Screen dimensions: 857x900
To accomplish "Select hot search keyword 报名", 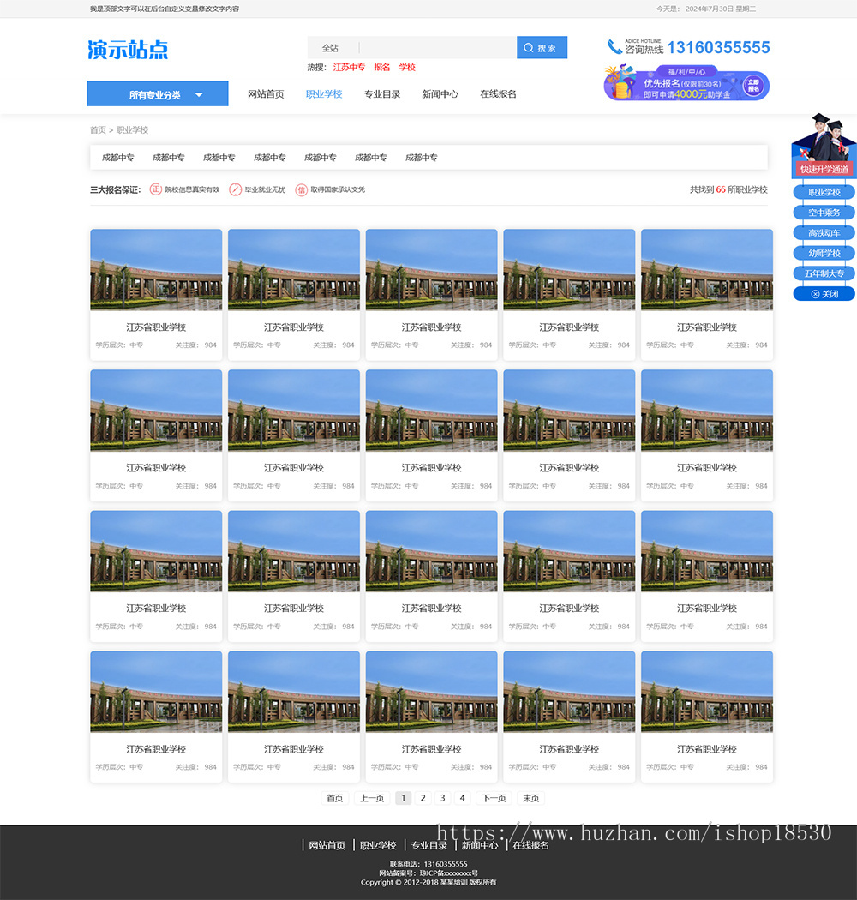I will 381,67.
